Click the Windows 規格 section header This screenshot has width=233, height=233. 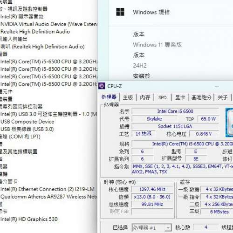point(151,12)
